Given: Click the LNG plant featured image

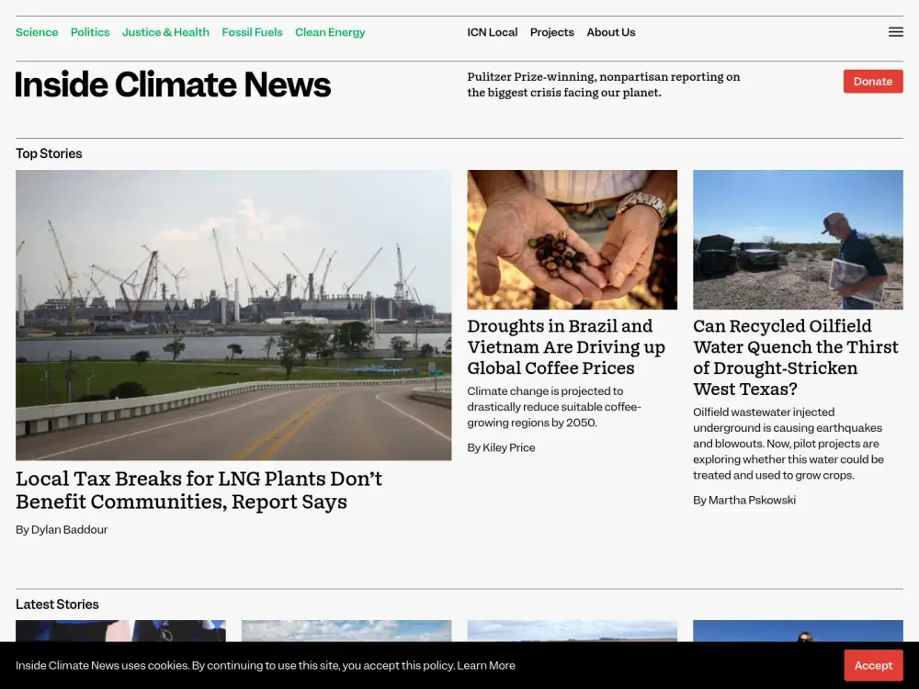Looking at the screenshot, I should (233, 314).
